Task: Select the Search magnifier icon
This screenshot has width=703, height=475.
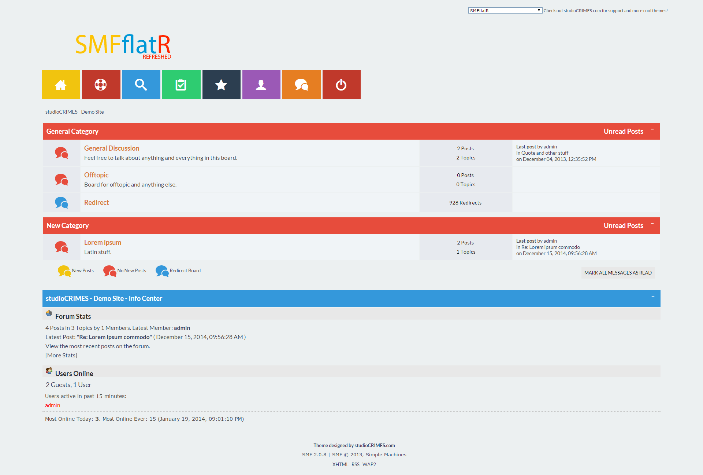Action: click(x=141, y=85)
